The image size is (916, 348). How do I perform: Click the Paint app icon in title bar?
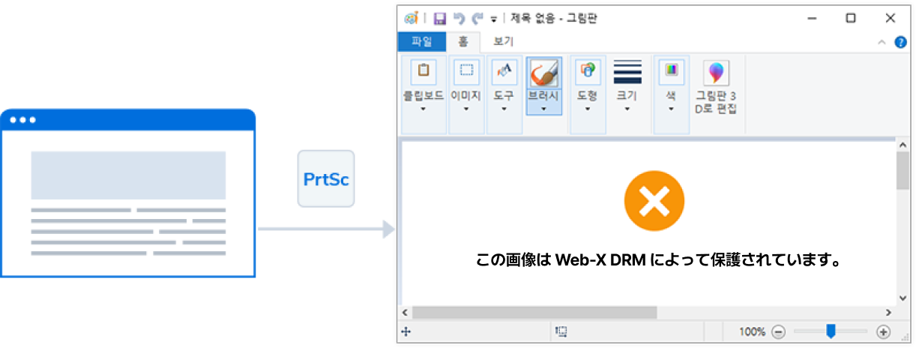coord(411,19)
